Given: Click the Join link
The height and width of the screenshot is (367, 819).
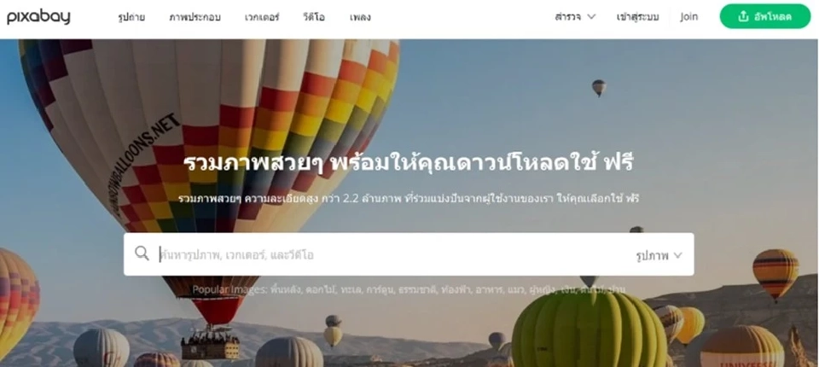Looking at the screenshot, I should tap(689, 17).
